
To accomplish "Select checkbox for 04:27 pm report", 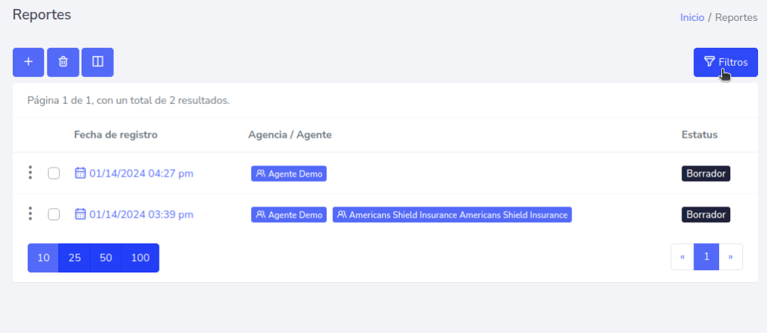I will point(54,174).
